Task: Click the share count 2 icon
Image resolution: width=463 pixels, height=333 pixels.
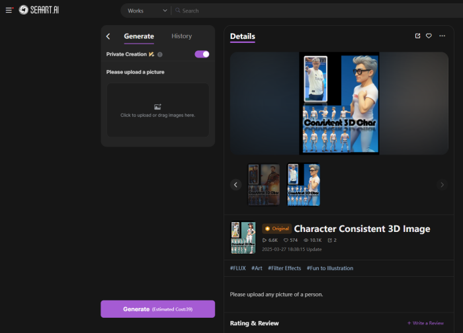Action: point(329,240)
